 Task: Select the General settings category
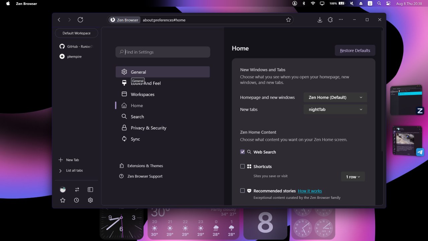pyautogui.click(x=163, y=72)
